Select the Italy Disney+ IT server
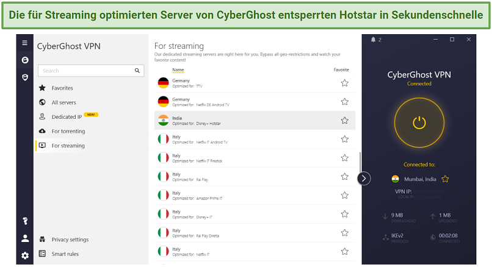 (255, 214)
